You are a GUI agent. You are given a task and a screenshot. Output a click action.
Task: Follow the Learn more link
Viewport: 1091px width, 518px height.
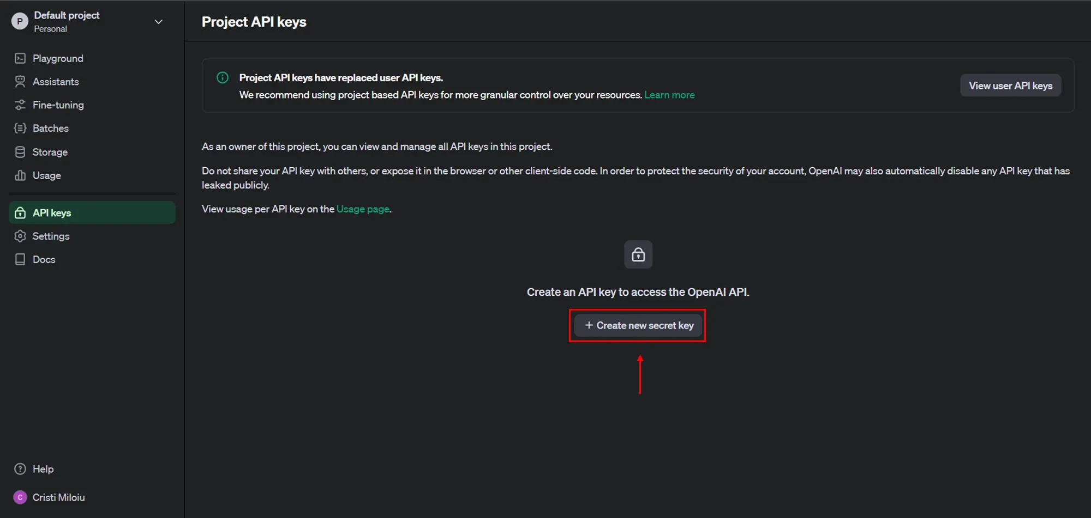point(669,95)
